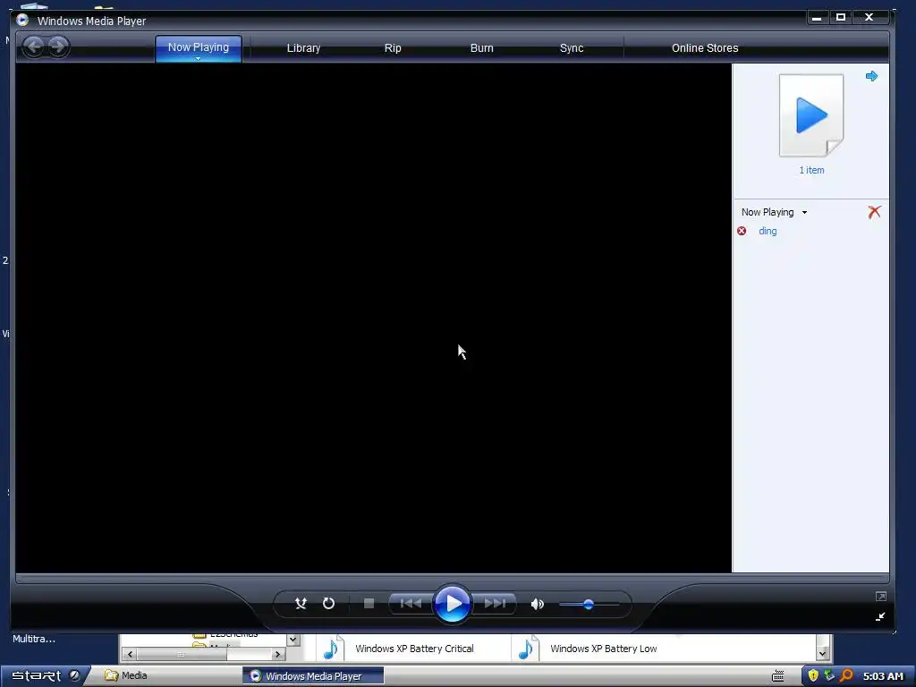The width and height of the screenshot is (916, 687).
Task: Toggle repeat mode
Action: (329, 604)
